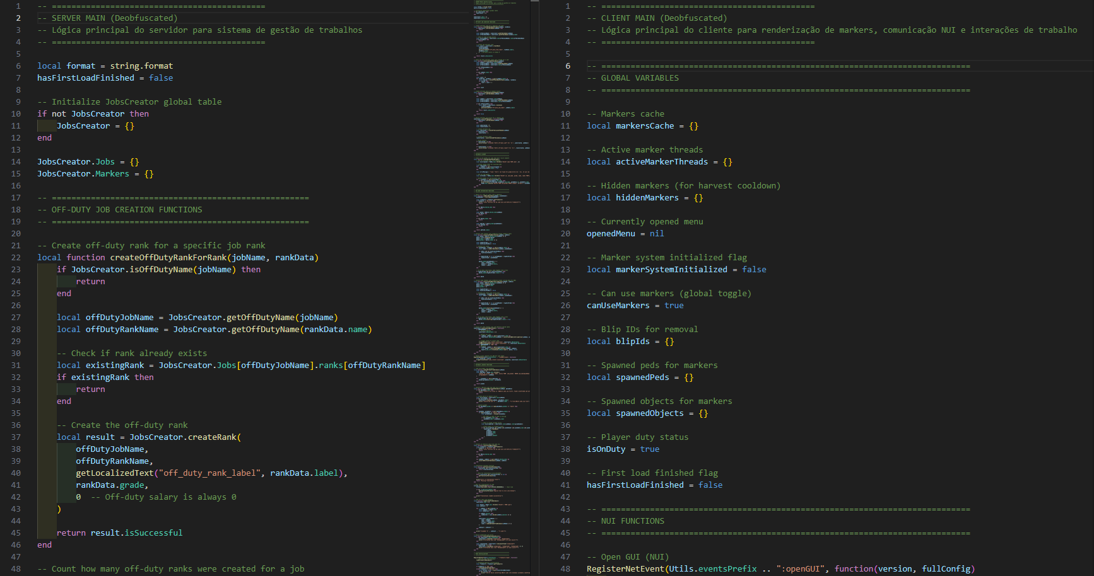Click the "Open GUI (NUI)" comment
1094x576 pixels.
(628, 557)
